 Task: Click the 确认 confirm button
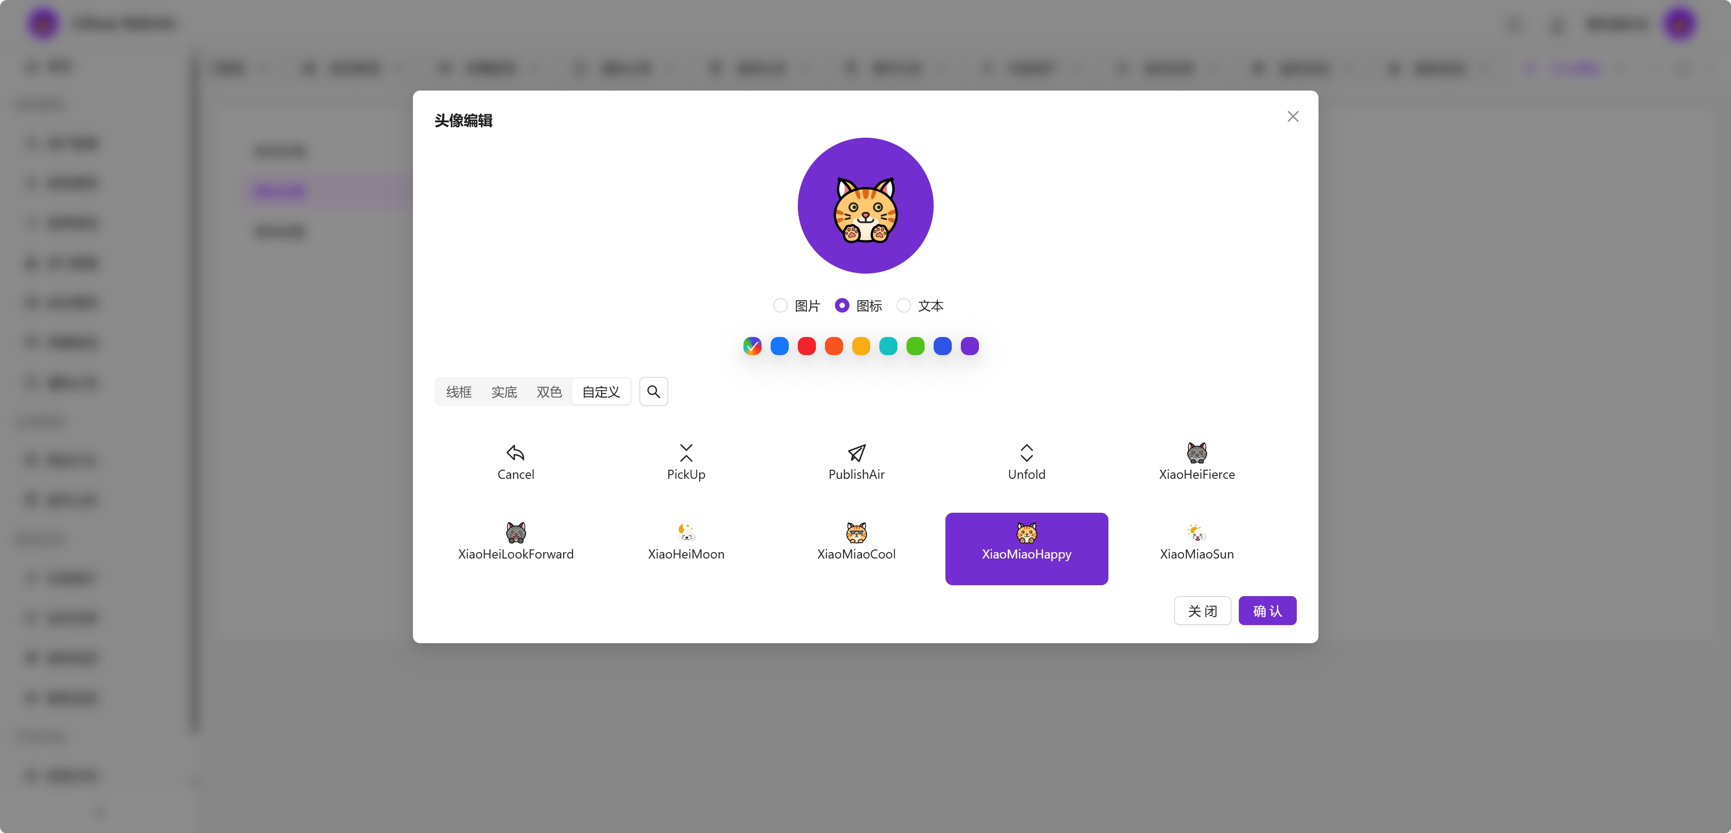click(x=1266, y=610)
